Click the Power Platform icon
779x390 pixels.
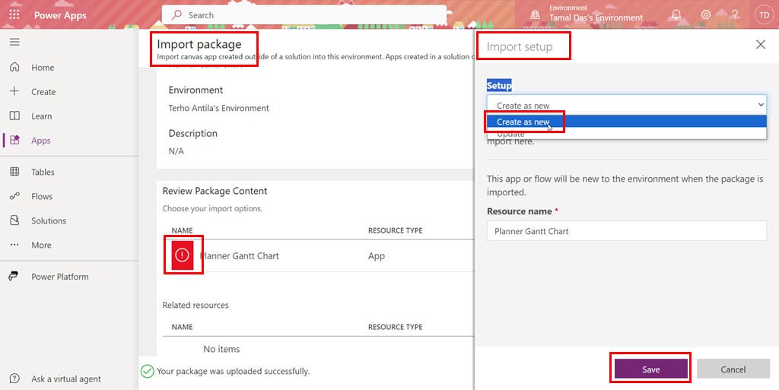tap(14, 277)
